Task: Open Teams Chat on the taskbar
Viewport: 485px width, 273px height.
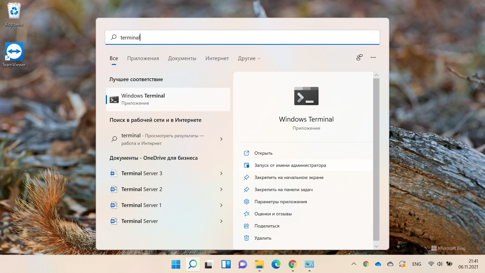Action: (x=243, y=264)
